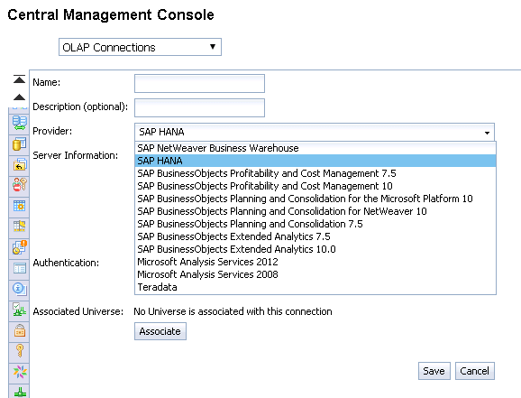Open the blue form layout sidebar icon
Viewport: 521px width, 398px height.
click(x=19, y=268)
